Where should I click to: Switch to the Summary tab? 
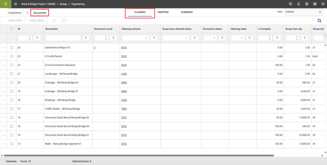[187, 12]
